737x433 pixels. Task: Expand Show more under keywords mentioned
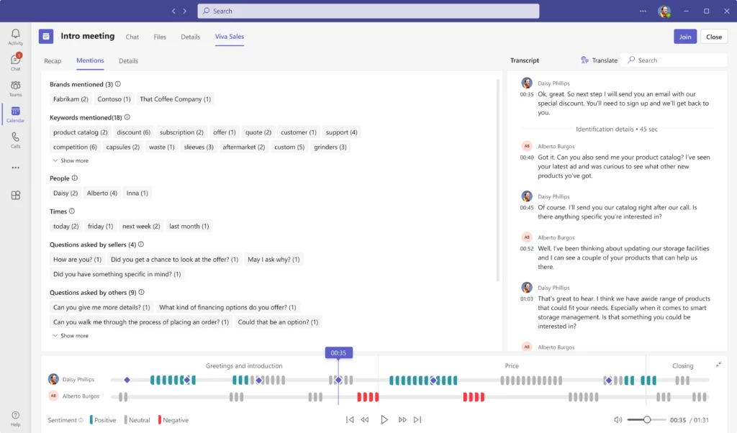point(71,160)
